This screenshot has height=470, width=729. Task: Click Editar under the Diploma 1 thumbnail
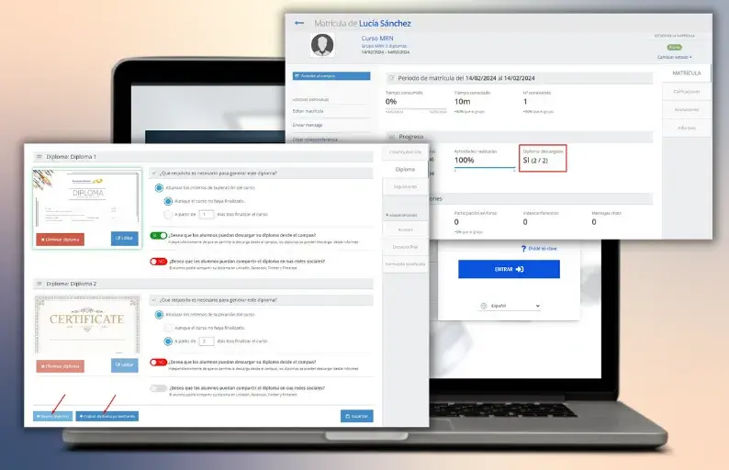click(124, 238)
